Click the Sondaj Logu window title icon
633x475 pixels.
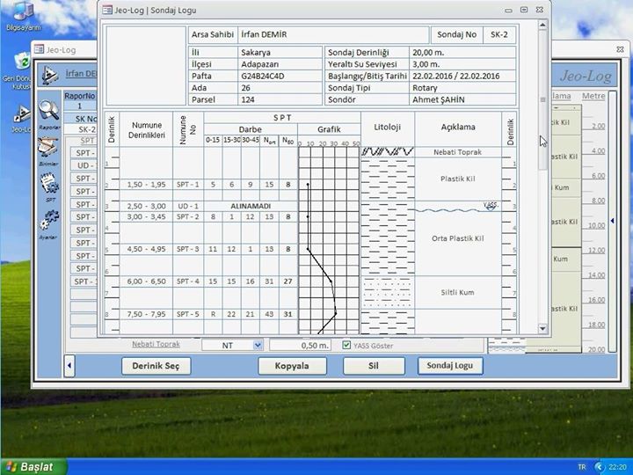point(107,10)
